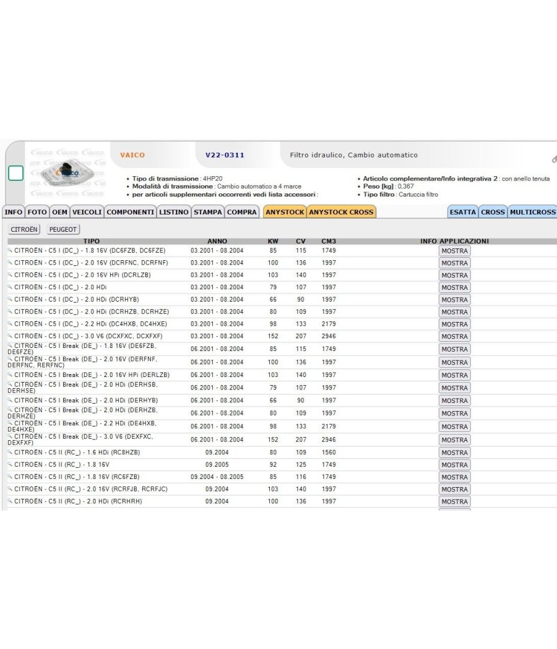Click magnifier icon for C5 I 1.8 16V (DC6FZB, DC6FZE)

10,250
